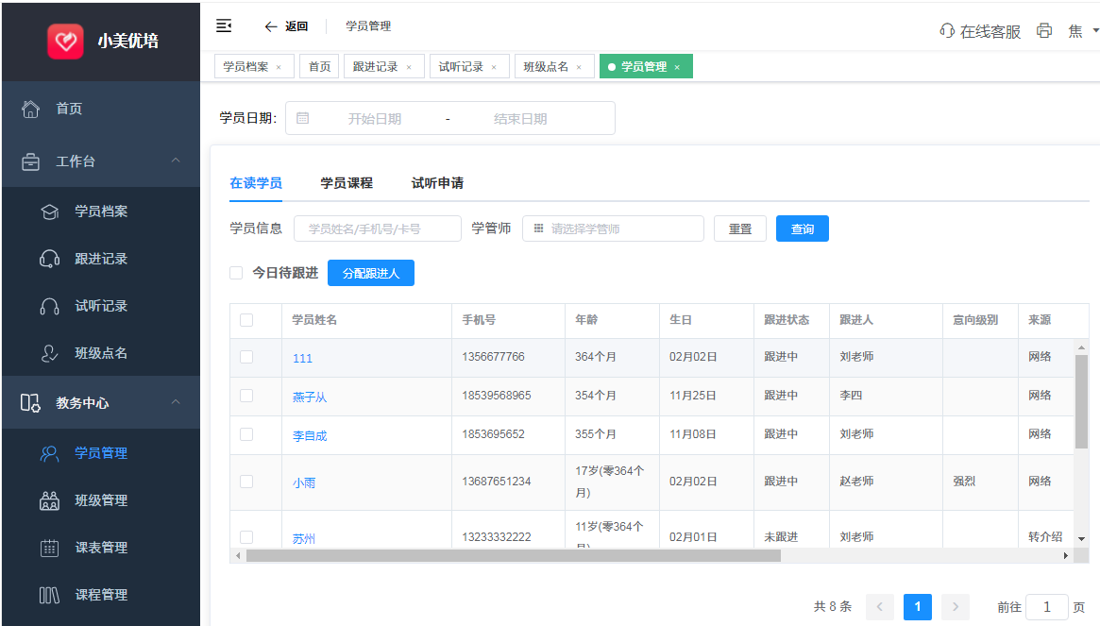Click the blue 查询 button
This screenshot has width=1100, height=626.
pos(802,228)
